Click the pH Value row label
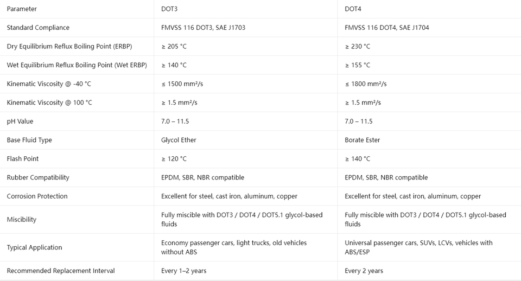 [20, 121]
